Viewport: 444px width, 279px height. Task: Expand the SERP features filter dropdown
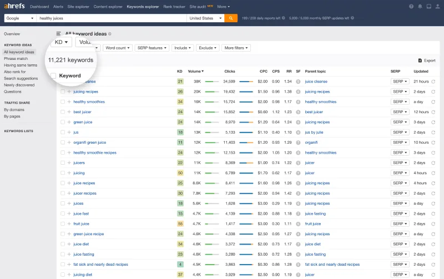152,48
